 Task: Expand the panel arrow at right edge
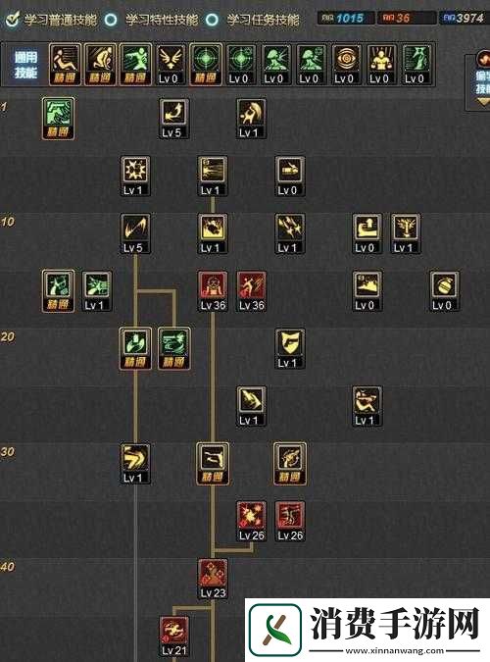(x=483, y=102)
